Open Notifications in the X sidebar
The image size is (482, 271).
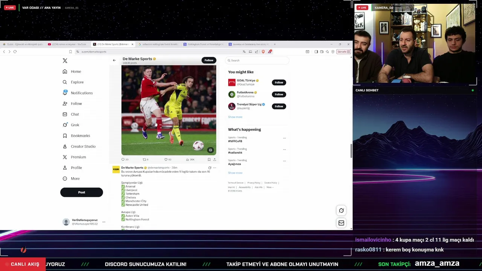point(78,93)
